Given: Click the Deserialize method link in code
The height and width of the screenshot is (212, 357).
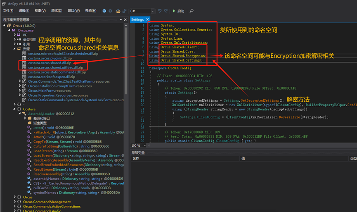Looking at the screenshot, I should (290, 117).
